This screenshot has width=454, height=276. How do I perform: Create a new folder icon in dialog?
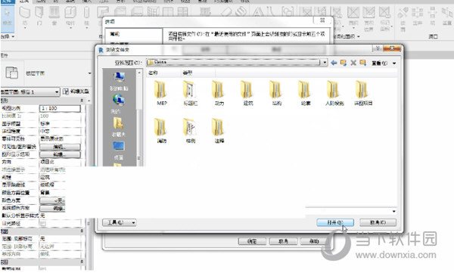pos(362,63)
